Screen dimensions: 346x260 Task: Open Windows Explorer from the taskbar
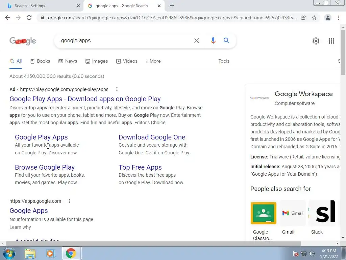click(x=30, y=254)
